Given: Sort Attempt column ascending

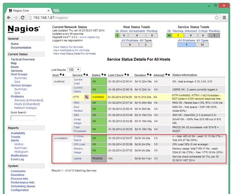Looking at the screenshot, I should coord(166,75).
